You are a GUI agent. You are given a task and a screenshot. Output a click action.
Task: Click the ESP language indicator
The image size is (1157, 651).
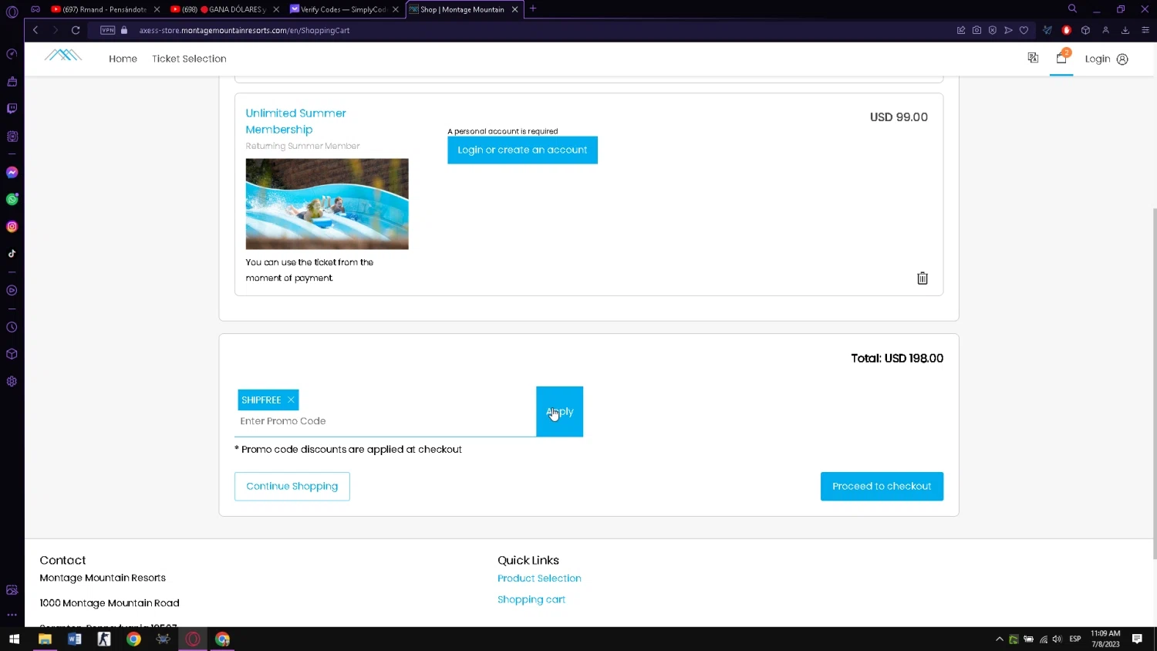1075,639
